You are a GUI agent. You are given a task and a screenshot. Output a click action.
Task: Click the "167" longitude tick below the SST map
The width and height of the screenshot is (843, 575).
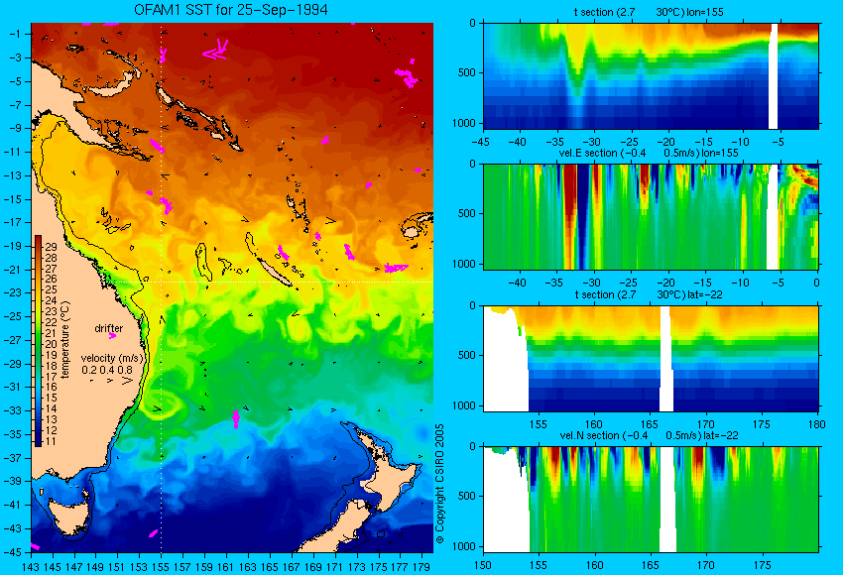point(292,567)
